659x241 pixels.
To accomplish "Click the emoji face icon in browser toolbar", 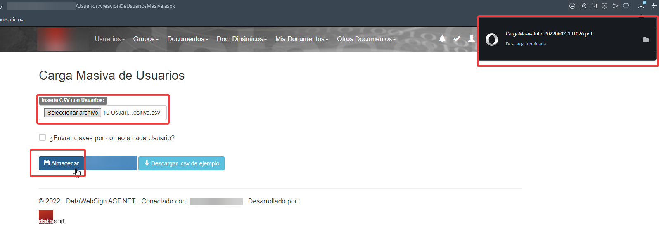I will (572, 6).
